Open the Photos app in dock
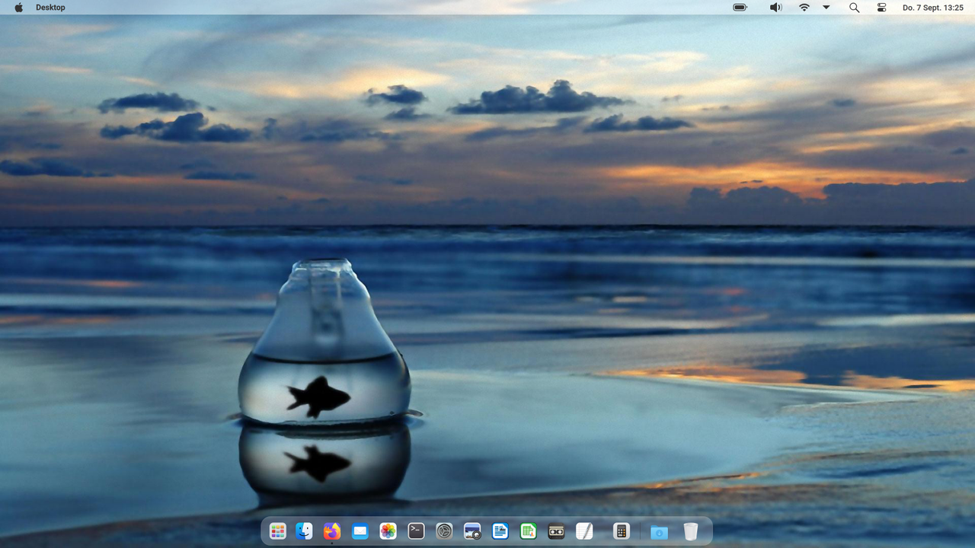 [388, 531]
